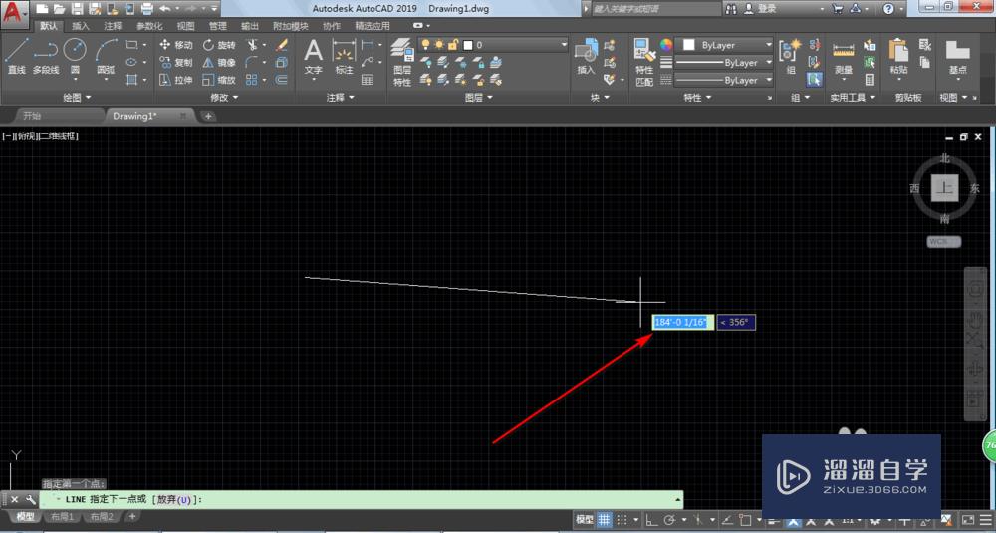
Task: Switch to the 管理 ribbon tab
Action: pos(218,26)
